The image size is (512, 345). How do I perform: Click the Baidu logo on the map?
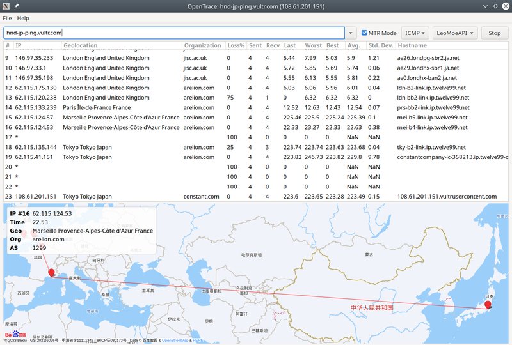(x=16, y=333)
